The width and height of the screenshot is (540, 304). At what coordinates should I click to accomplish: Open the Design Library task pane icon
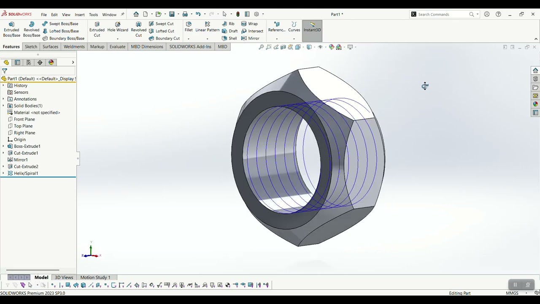pos(535,79)
